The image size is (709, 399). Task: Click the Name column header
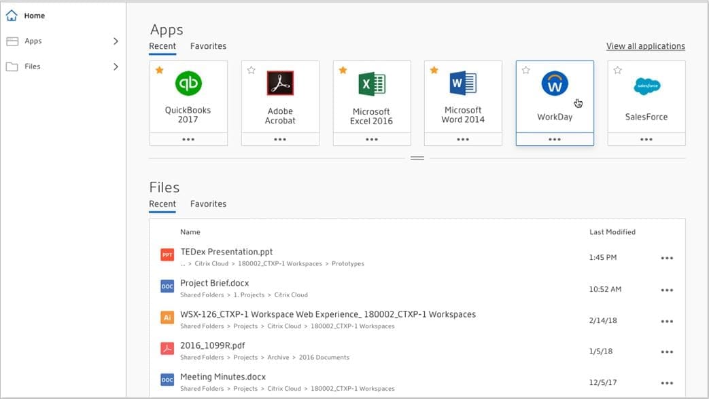190,232
